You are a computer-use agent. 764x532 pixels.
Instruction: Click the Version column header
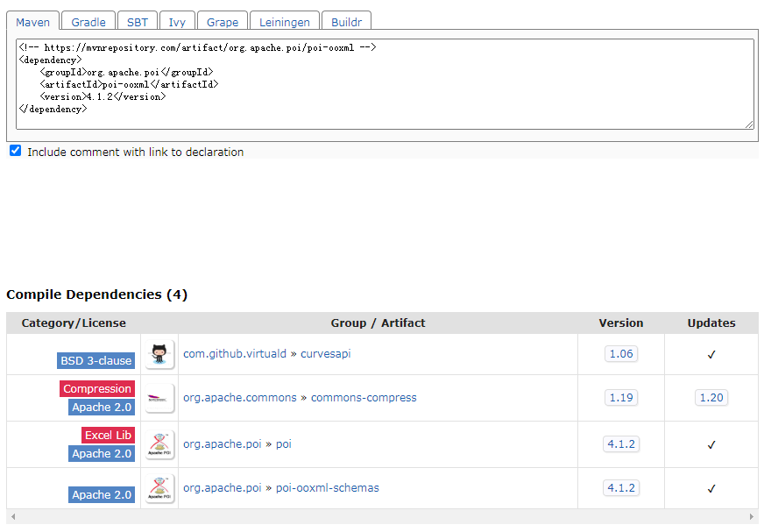[621, 323]
